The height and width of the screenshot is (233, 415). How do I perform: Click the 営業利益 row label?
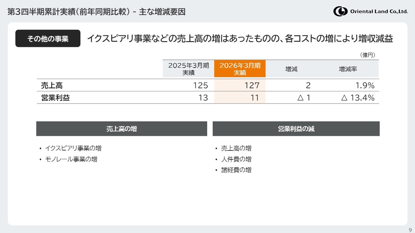coord(55,98)
